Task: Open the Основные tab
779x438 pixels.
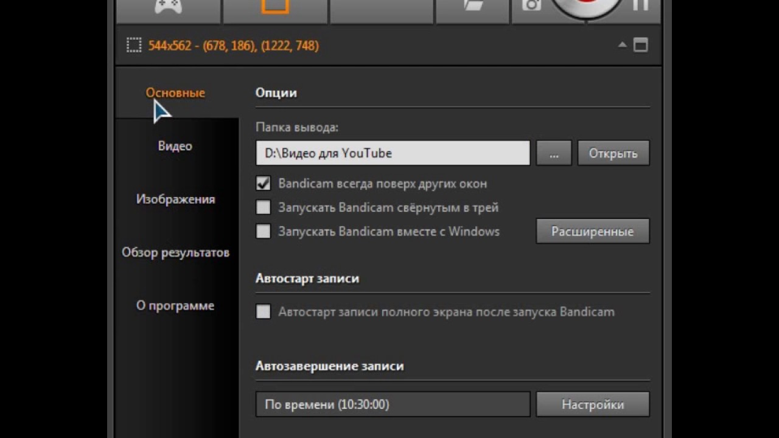Action: 175,93
